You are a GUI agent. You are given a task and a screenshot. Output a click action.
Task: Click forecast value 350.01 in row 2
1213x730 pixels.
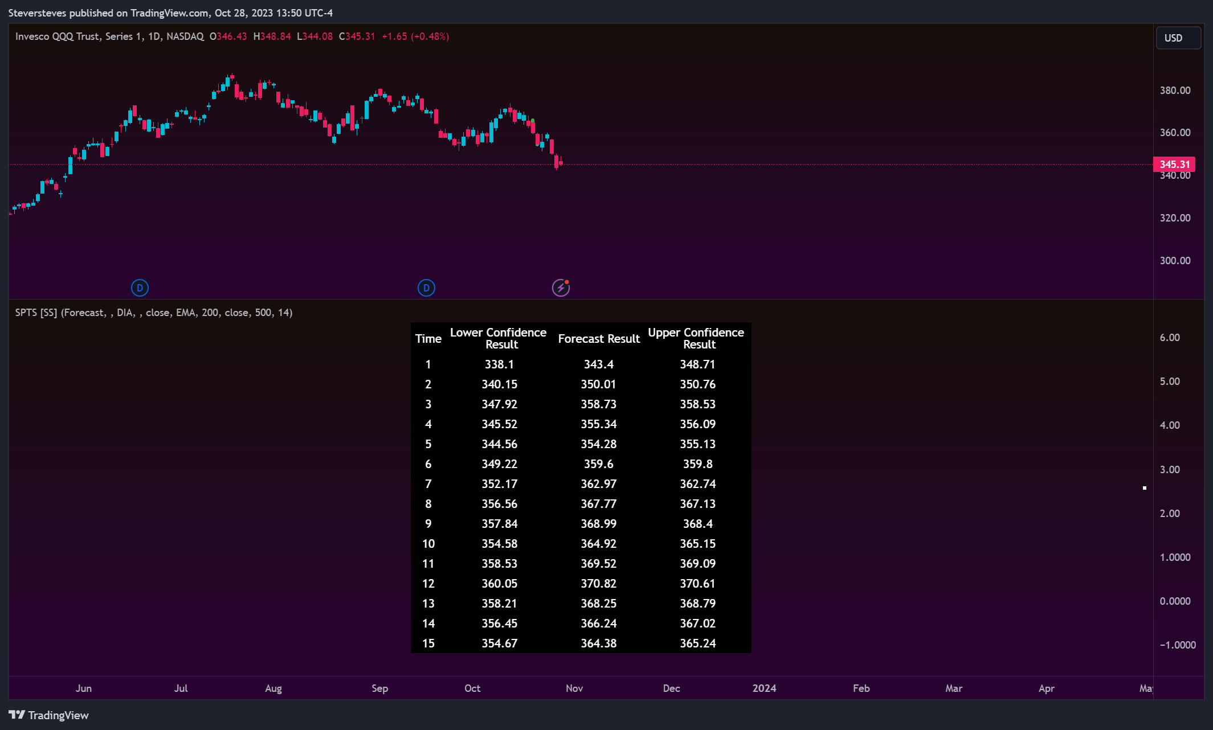click(599, 384)
